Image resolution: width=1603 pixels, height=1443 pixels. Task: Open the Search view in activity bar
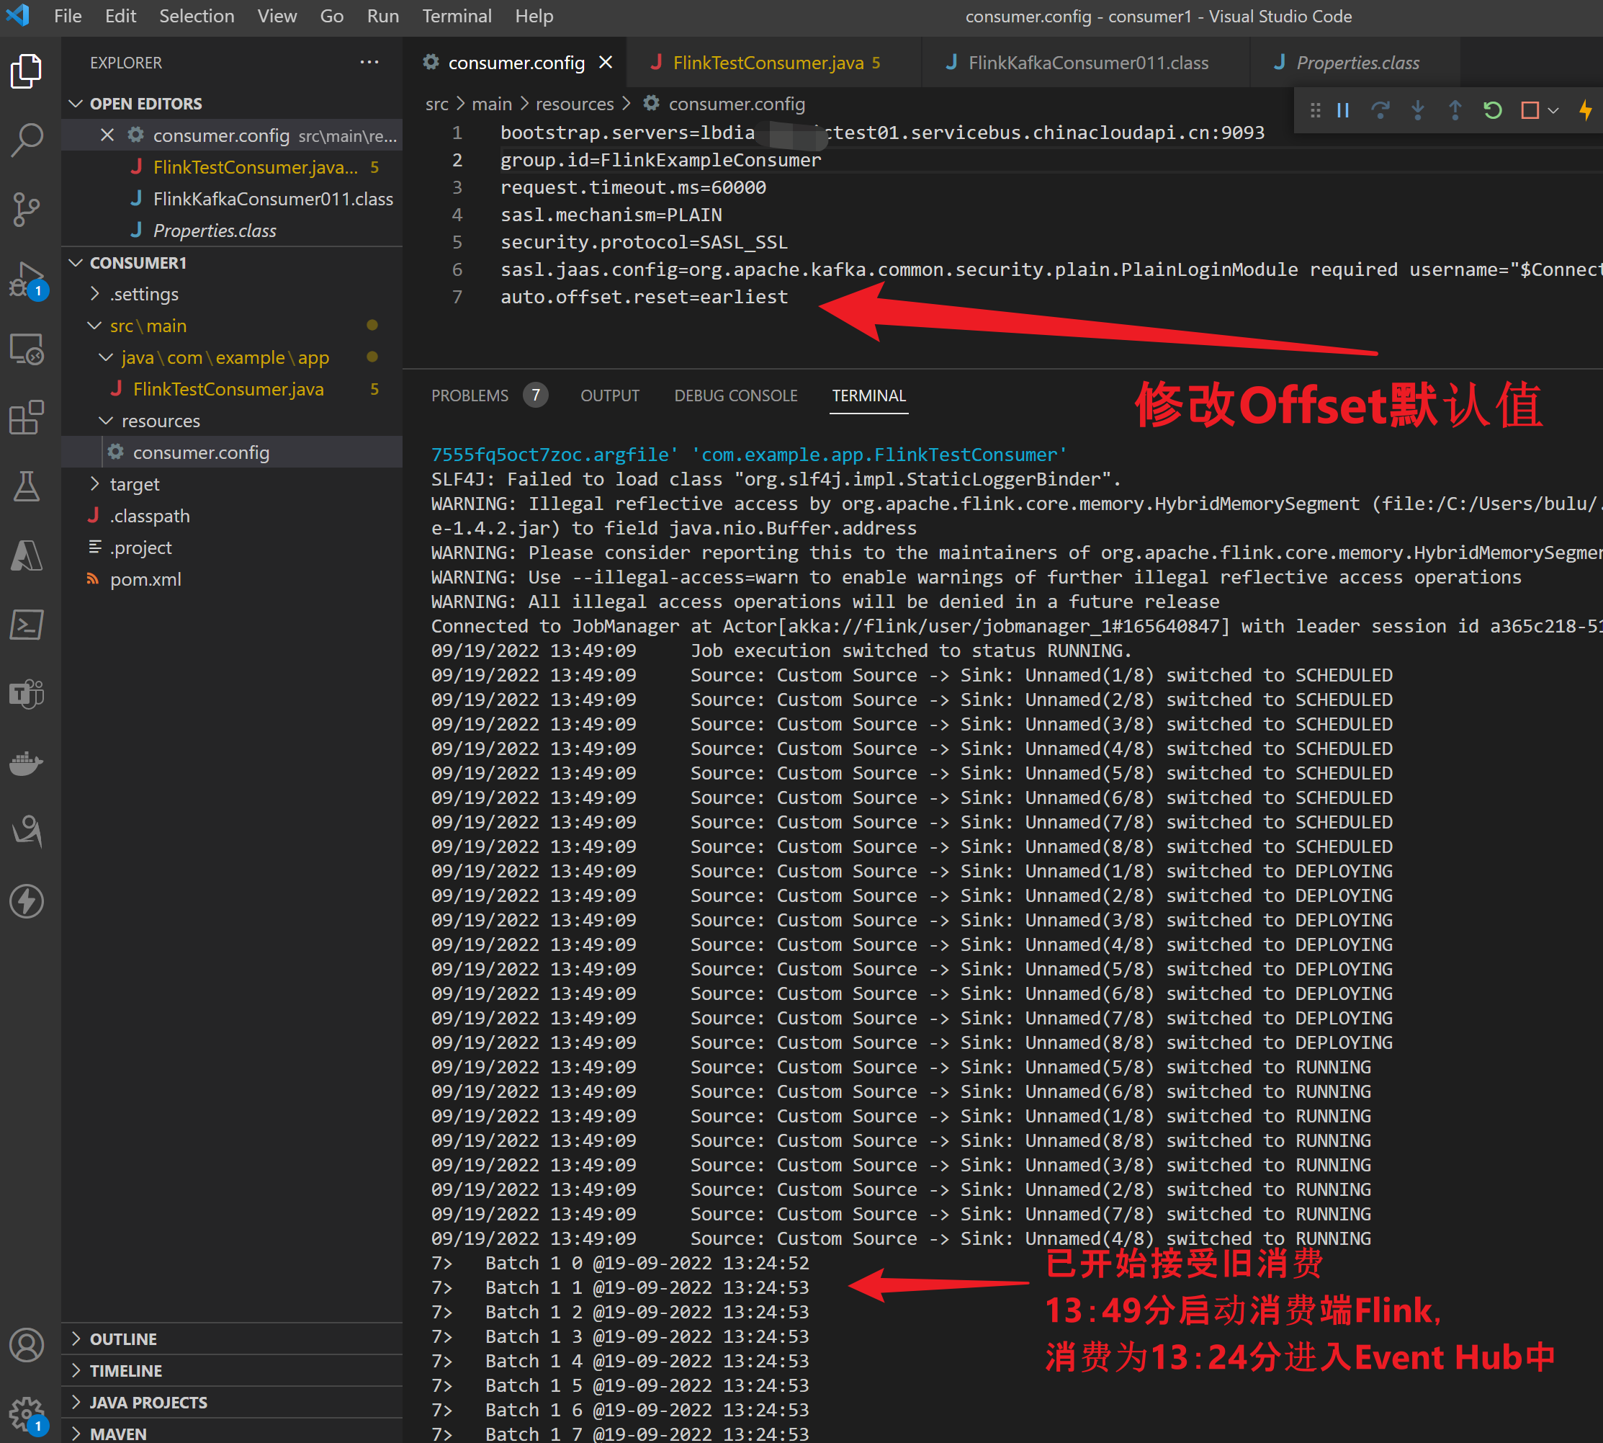coord(27,140)
